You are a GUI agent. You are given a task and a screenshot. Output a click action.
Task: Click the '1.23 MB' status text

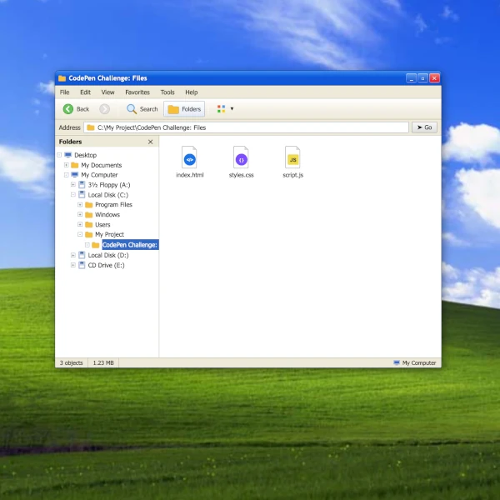click(x=103, y=362)
